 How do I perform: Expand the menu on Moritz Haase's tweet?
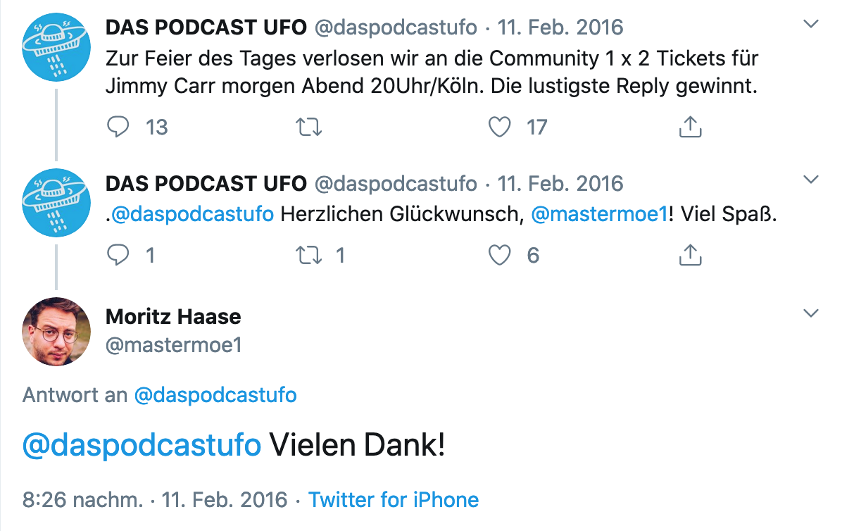pyautogui.click(x=811, y=313)
